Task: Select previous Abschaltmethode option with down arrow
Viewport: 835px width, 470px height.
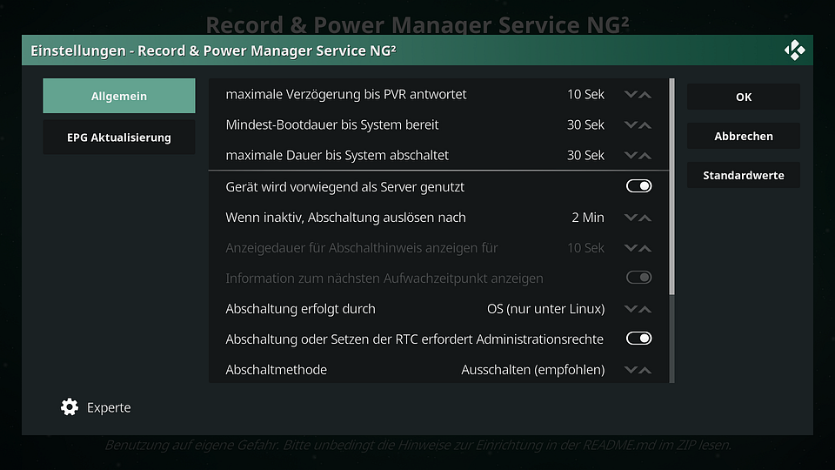Action: click(x=631, y=370)
